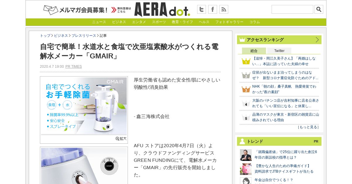The height and width of the screenshot is (184, 352).
Task: Click the magnifying glass search button
Action: click(x=319, y=9)
